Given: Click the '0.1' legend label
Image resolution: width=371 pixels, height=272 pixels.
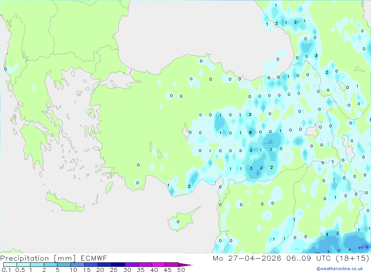Looking at the screenshot, I should 6,270.
